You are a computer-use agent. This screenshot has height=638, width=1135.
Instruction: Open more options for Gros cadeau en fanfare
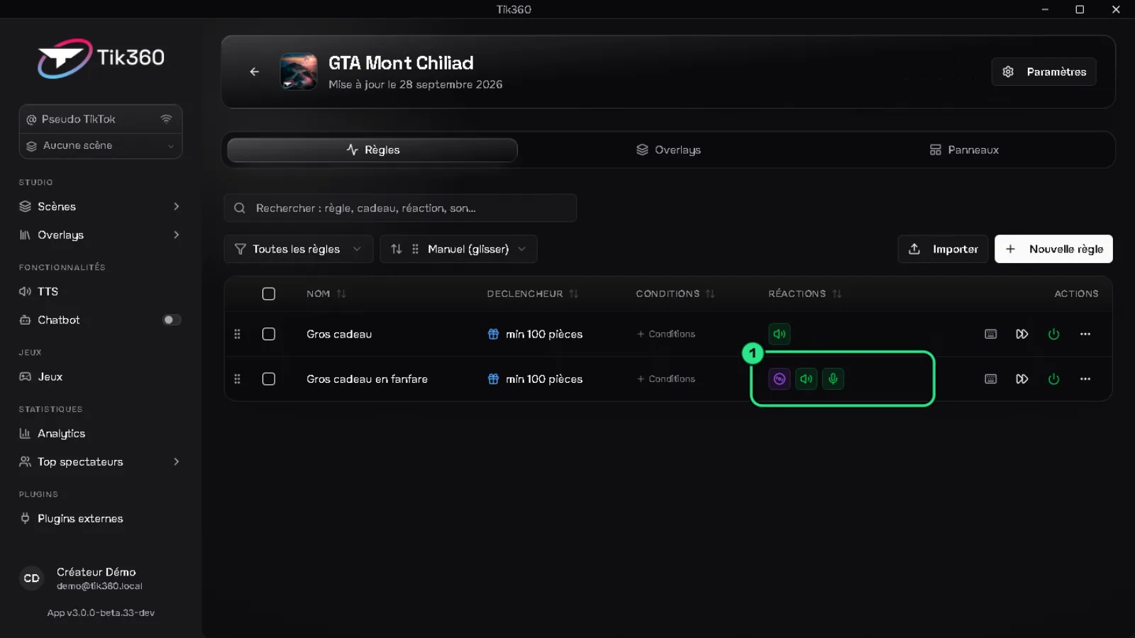1085,379
